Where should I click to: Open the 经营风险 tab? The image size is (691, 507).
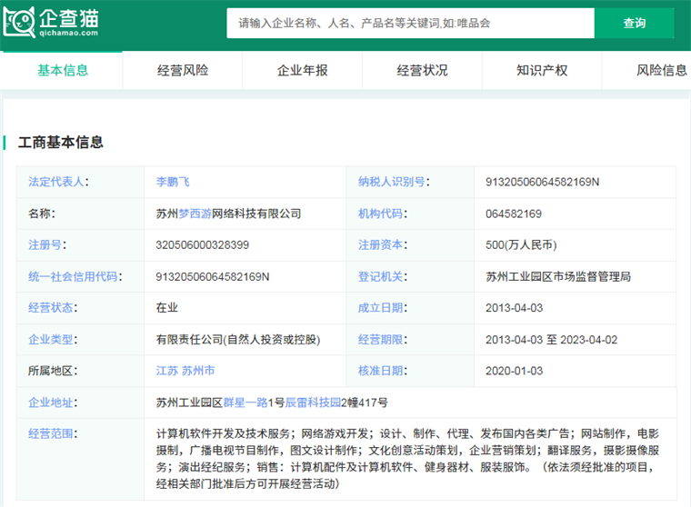pyautogui.click(x=183, y=71)
